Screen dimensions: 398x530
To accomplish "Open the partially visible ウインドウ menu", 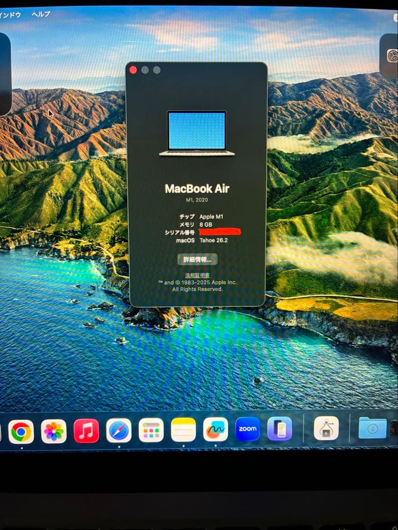I will pos(10,15).
